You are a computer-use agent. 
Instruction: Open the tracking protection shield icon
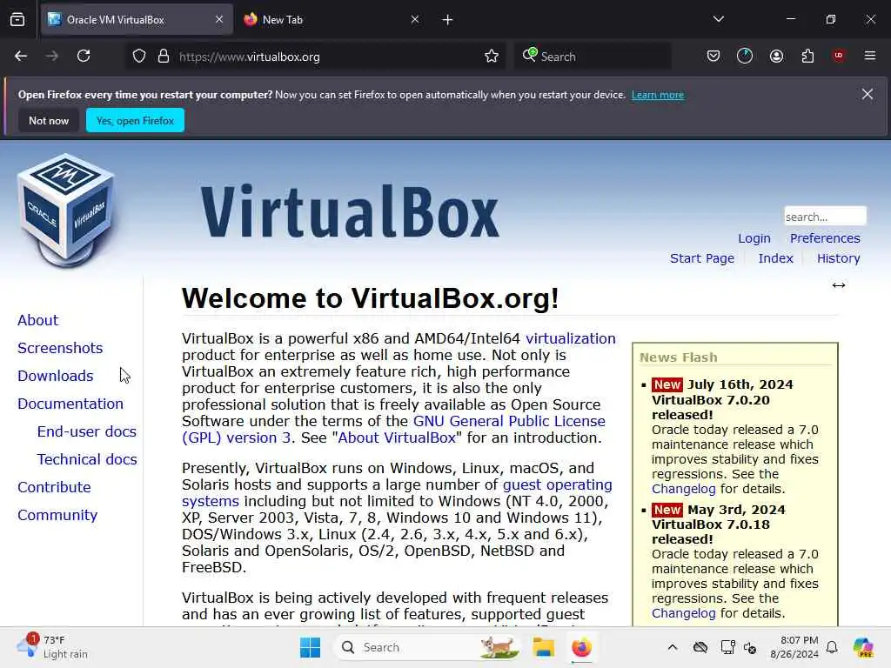click(x=139, y=57)
